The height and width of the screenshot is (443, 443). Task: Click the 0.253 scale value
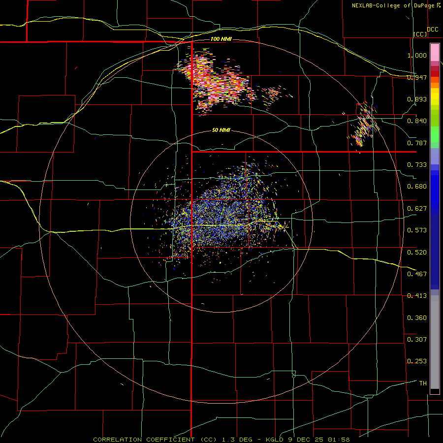point(417,361)
